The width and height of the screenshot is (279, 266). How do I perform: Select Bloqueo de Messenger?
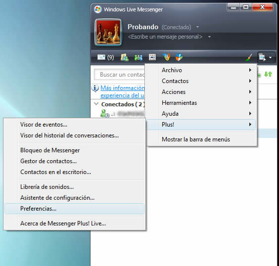point(74,150)
